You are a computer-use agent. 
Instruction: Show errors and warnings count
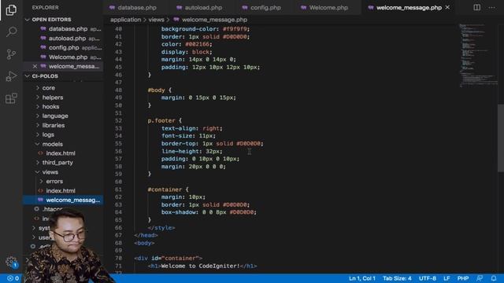13,278
